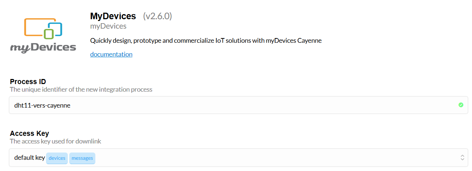The width and height of the screenshot is (472, 171).
Task: Click the Cayenne description sentence
Action: click(x=206, y=41)
